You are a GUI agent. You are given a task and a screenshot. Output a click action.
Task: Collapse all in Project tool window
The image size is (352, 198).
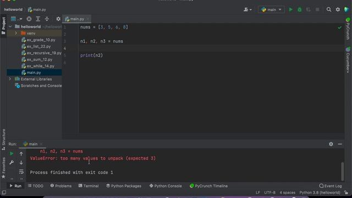coord(47,19)
